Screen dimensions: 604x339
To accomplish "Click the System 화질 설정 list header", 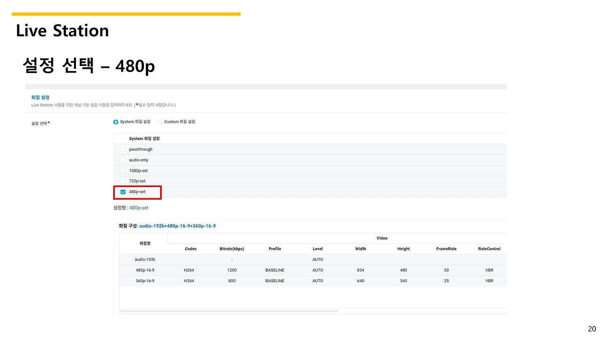I will click(144, 139).
